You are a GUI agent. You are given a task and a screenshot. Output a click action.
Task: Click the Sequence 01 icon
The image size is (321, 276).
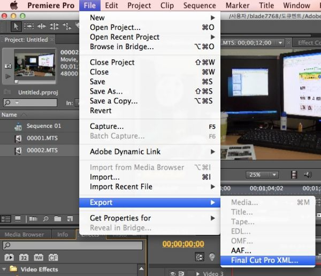click(x=18, y=126)
